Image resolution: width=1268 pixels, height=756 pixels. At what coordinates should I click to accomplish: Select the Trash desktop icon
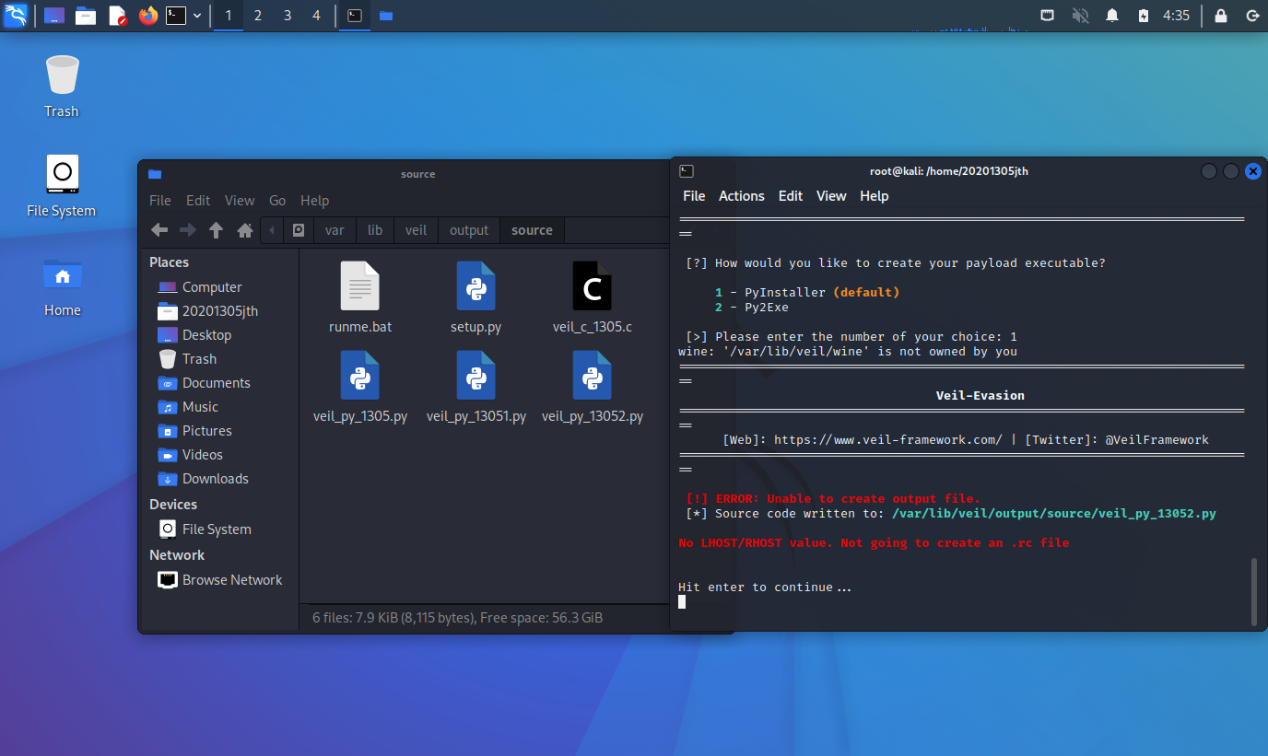click(x=62, y=87)
